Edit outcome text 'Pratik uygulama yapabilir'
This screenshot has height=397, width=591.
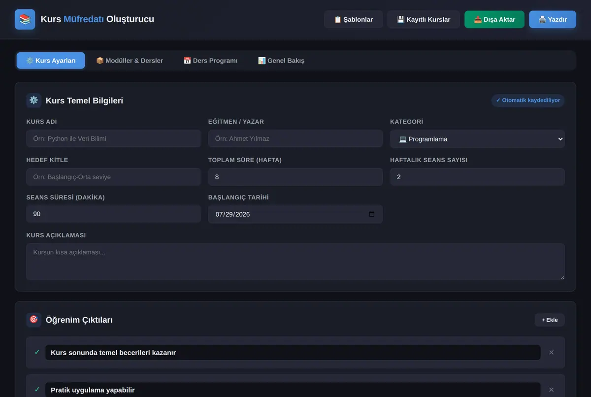(293, 390)
